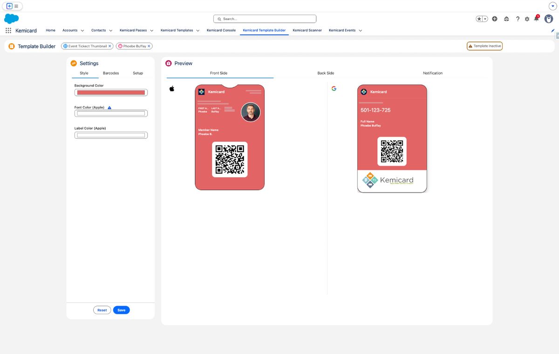
Task: Click the Save button
Action: click(x=121, y=310)
